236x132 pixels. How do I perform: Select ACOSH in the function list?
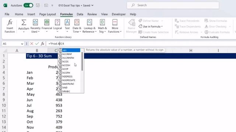coord(69,65)
